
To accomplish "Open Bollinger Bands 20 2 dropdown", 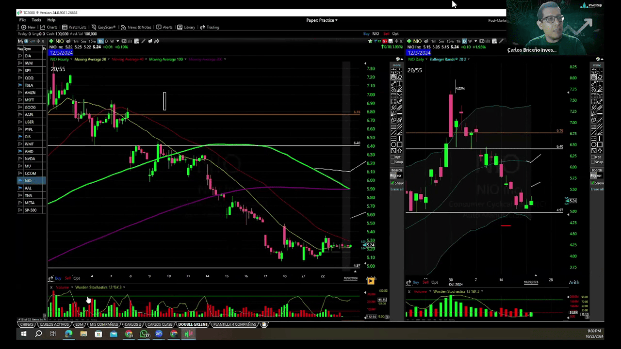I will click(x=449, y=59).
